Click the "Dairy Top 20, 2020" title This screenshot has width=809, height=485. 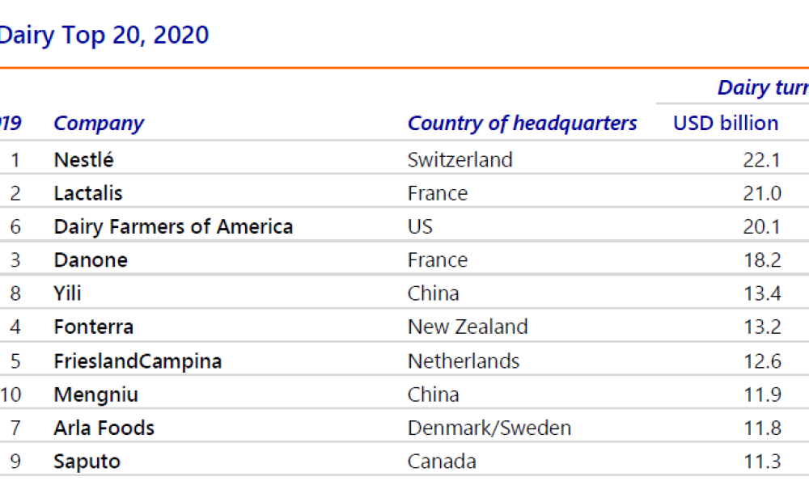tap(104, 36)
